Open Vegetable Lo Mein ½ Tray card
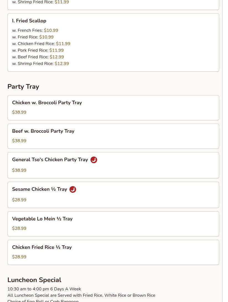The height and width of the screenshot is (302, 228). click(113, 224)
